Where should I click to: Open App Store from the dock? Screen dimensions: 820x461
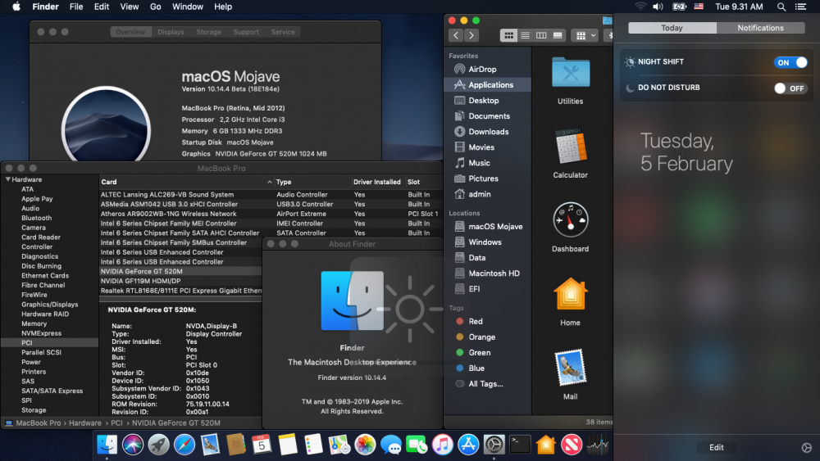(x=468, y=445)
